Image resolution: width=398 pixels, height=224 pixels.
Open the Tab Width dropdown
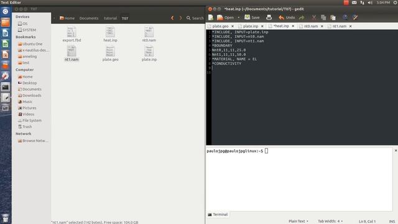tap(330, 222)
